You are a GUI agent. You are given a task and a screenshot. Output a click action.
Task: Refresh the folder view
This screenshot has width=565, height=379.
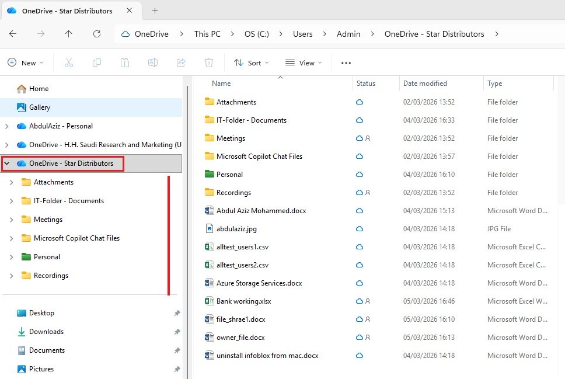click(96, 34)
